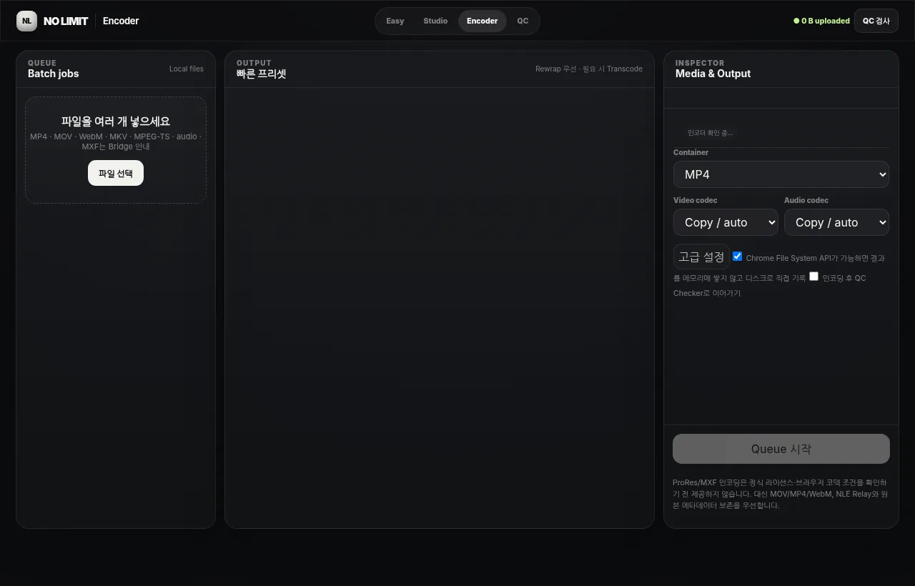Open the Audio codec dropdown
This screenshot has height=586, width=915.
pyautogui.click(x=836, y=222)
